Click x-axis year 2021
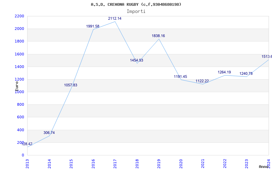 point(203,164)
